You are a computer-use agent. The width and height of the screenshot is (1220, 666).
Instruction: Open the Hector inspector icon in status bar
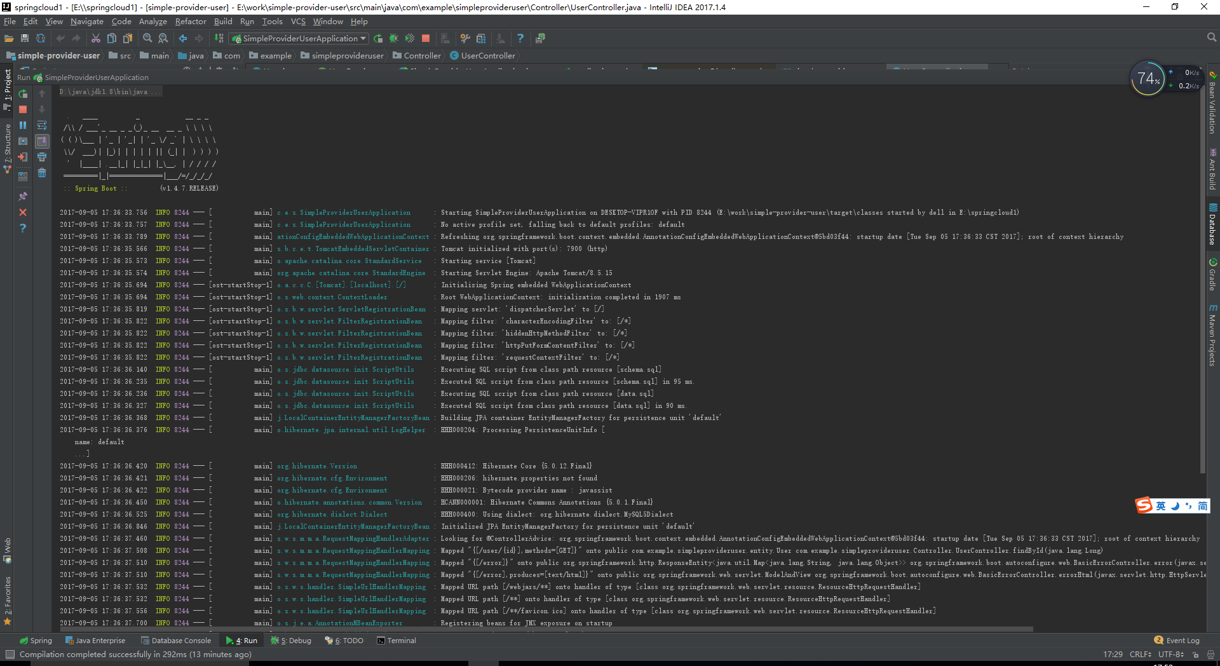[1210, 655]
